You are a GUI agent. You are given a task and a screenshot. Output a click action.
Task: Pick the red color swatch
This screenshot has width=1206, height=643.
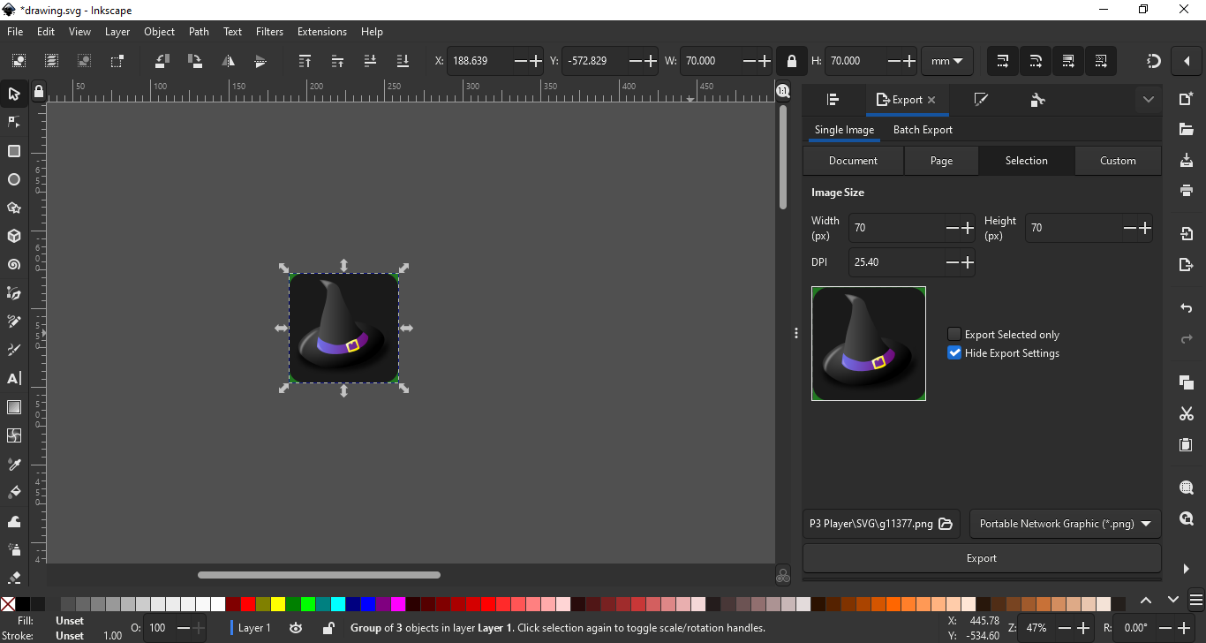(x=247, y=604)
